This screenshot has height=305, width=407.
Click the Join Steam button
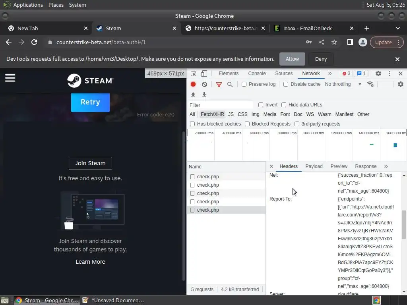coord(90,163)
